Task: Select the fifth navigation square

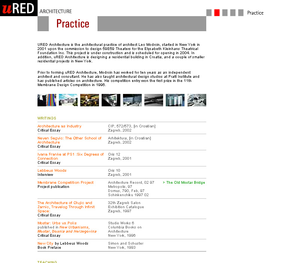Action: coord(241,13)
